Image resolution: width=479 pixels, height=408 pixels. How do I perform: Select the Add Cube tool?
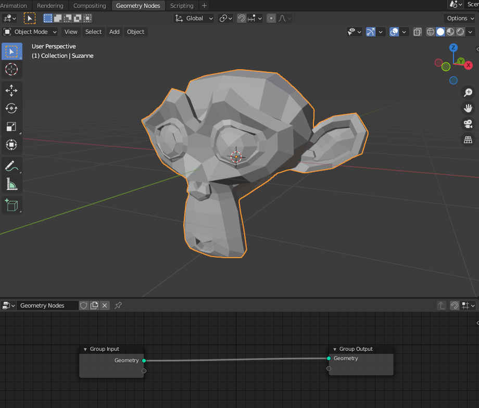(11, 205)
